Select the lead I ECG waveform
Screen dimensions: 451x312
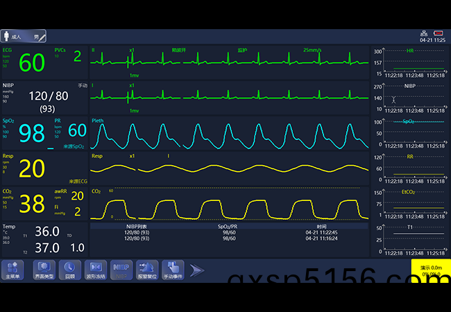point(229,97)
